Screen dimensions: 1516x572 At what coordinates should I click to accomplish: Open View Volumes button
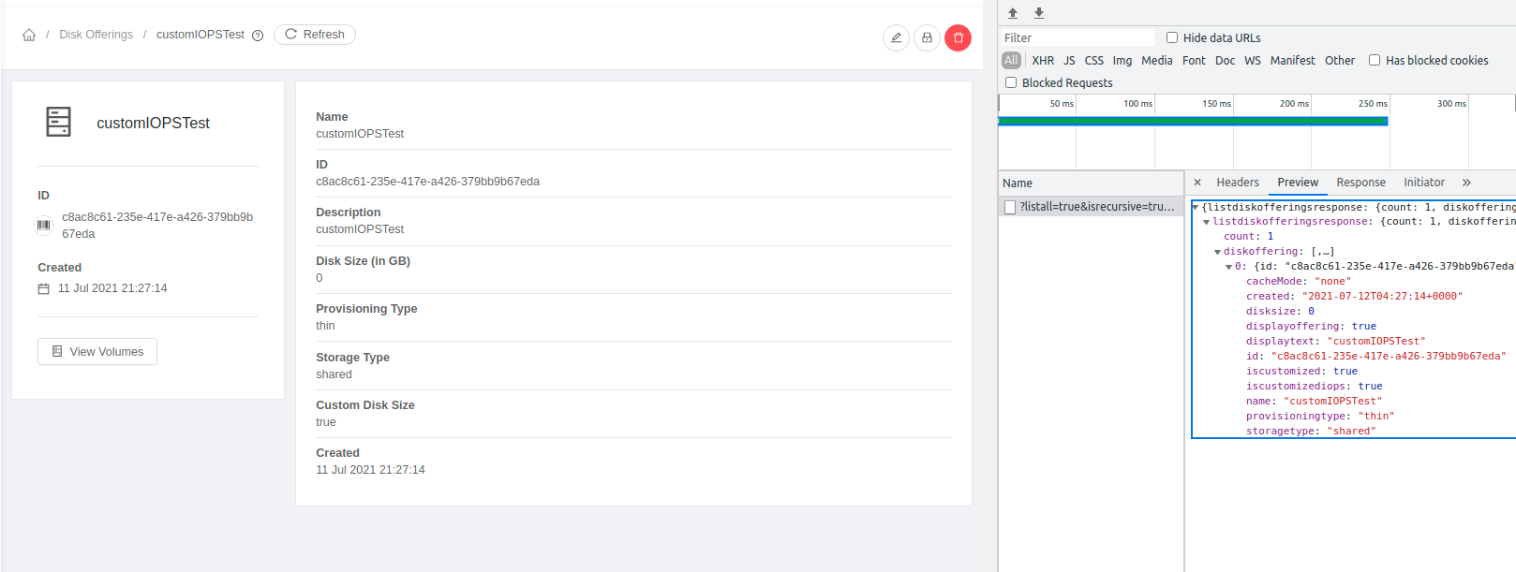coord(97,351)
